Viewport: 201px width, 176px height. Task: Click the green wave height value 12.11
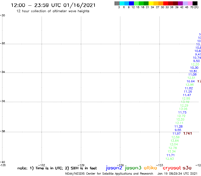click(x=179, y=123)
